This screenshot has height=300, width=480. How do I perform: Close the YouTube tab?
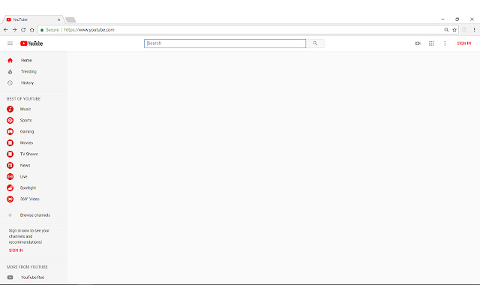pos(58,19)
